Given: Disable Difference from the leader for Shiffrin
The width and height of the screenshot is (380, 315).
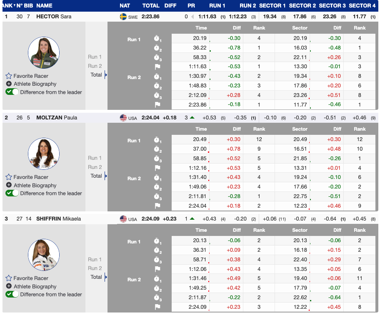Looking at the screenshot, I should pyautogui.click(x=12, y=294).
